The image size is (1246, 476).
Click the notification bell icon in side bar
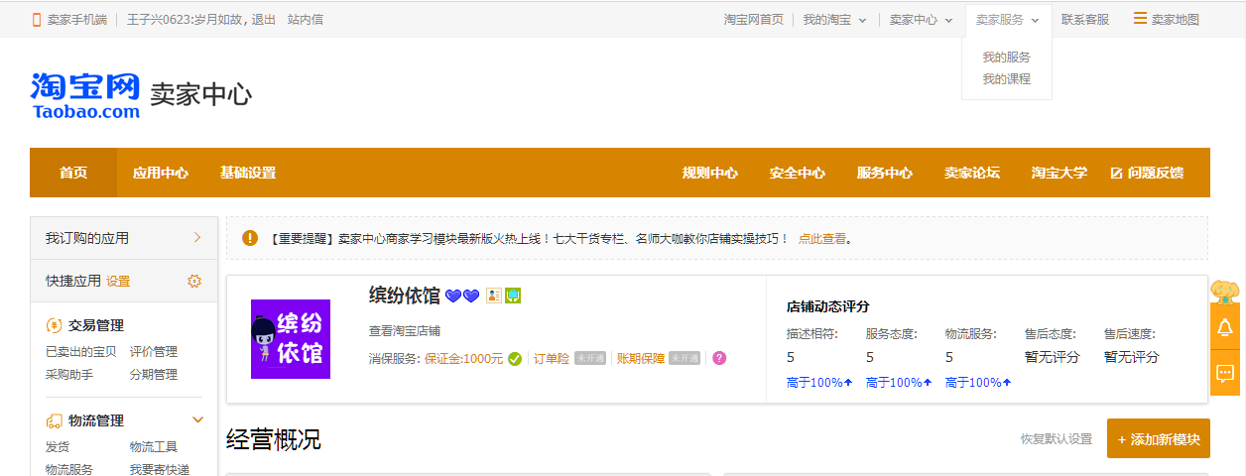pyautogui.click(x=1225, y=327)
